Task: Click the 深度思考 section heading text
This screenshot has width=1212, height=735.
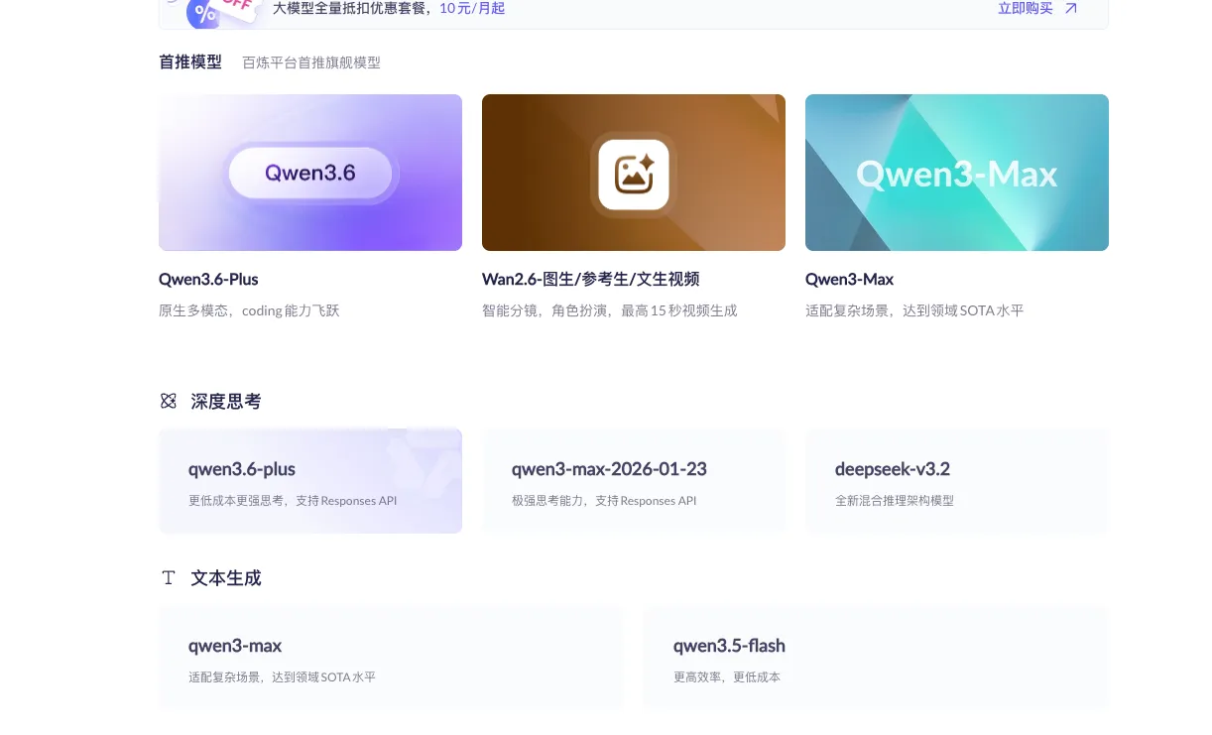Action: tap(226, 402)
